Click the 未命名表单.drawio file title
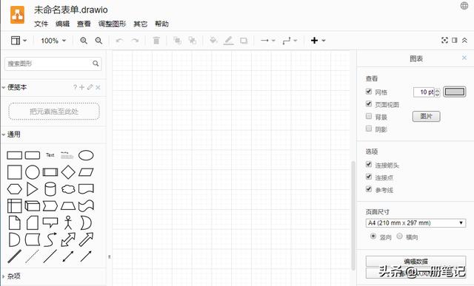The height and width of the screenshot is (286, 474). [x=71, y=10]
